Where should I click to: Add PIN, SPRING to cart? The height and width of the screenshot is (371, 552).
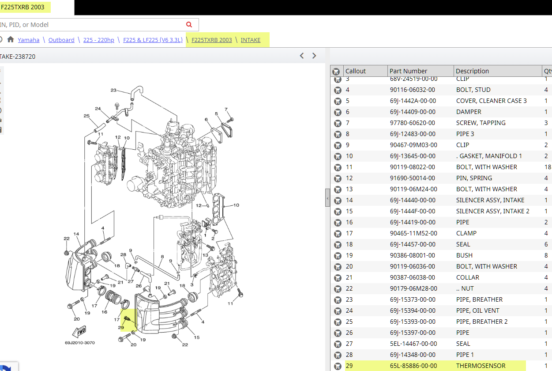(x=338, y=178)
